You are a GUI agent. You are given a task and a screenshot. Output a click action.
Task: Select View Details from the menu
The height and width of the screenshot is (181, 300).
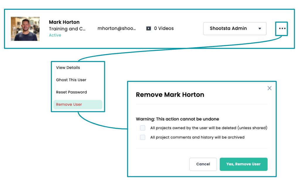[68, 67]
